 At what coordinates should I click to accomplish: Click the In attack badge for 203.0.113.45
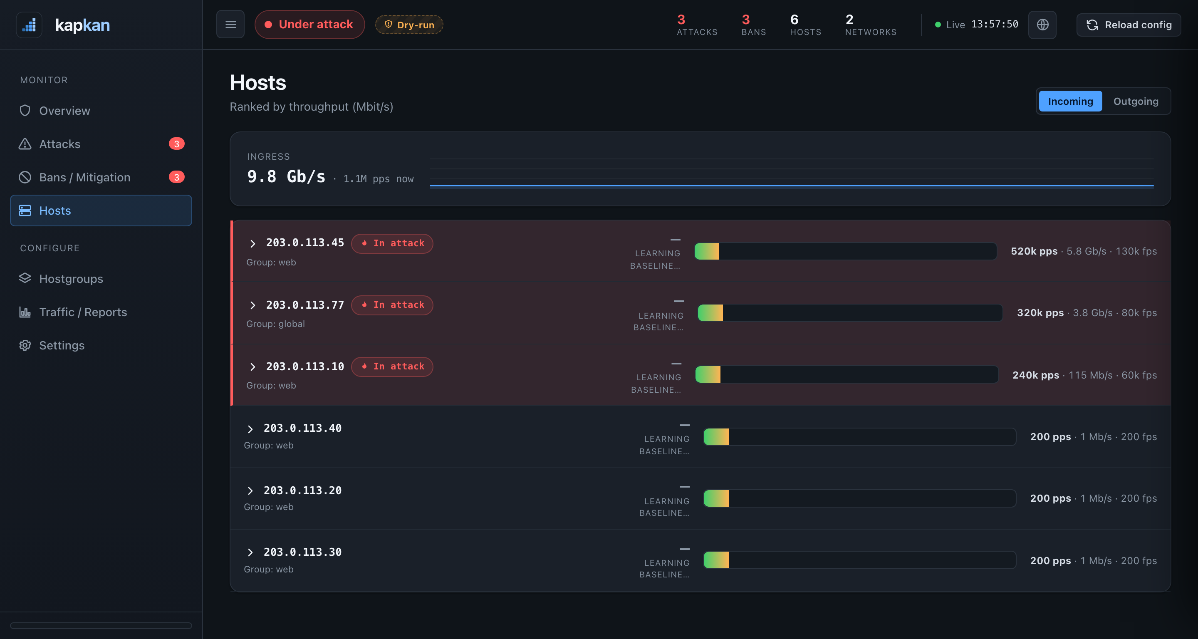[392, 243]
